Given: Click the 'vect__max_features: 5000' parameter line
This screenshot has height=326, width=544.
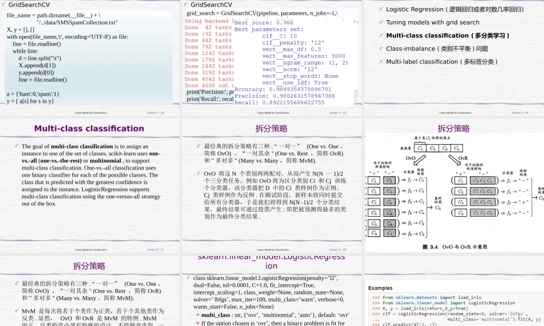Looking at the screenshot, I should tap(304, 56).
